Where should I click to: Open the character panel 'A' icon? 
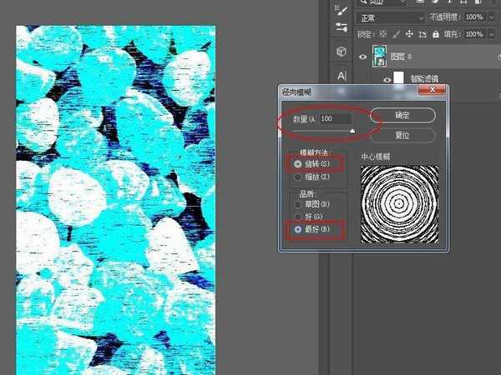click(342, 76)
